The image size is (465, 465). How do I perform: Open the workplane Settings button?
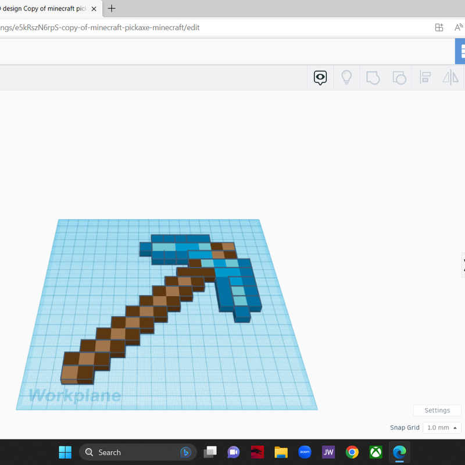437,410
